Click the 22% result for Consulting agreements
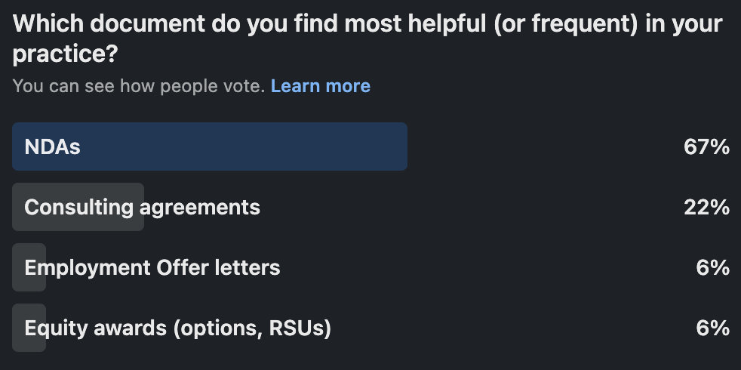 (x=706, y=207)
